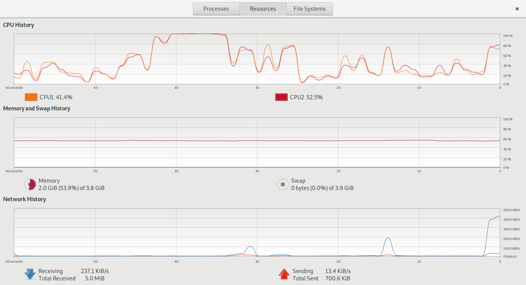Click the Memory 2.0 GiB usage text
This screenshot has height=285, width=526.
point(71,188)
